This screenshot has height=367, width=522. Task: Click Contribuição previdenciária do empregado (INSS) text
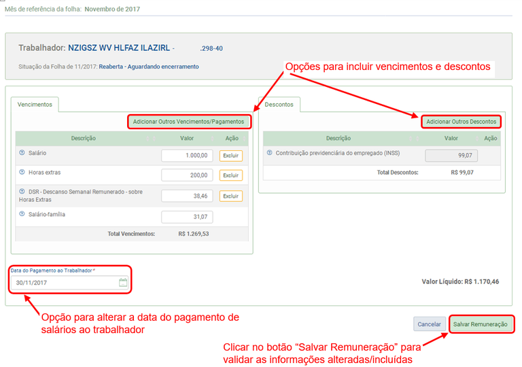[x=338, y=153]
